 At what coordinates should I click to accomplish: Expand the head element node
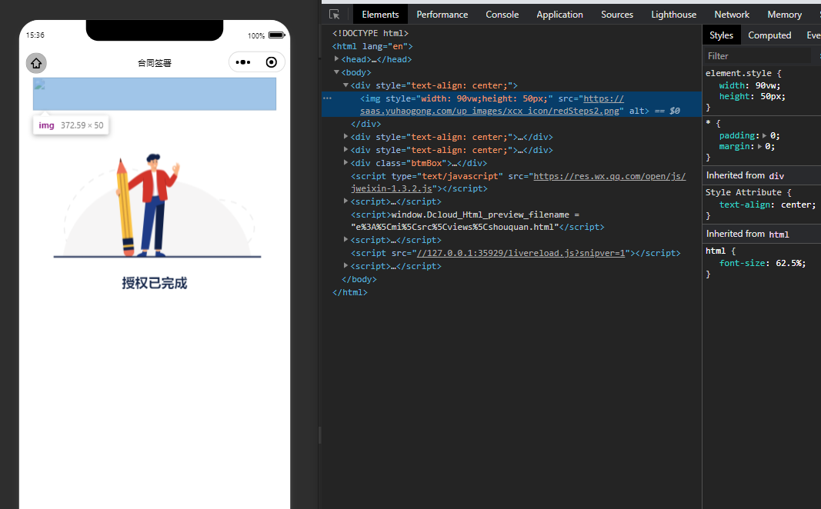[x=337, y=59]
